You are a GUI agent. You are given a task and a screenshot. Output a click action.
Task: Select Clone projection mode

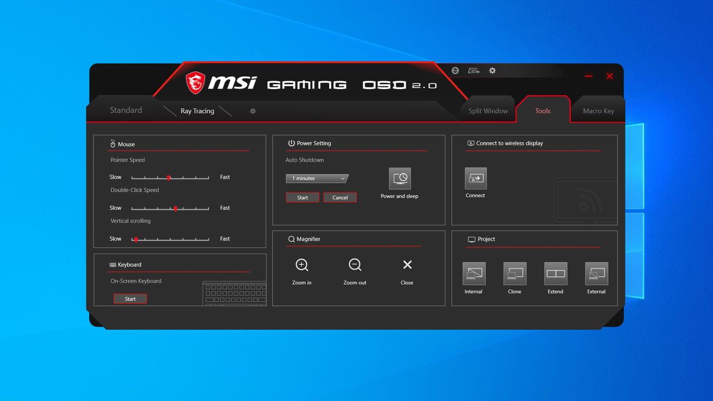coord(515,273)
